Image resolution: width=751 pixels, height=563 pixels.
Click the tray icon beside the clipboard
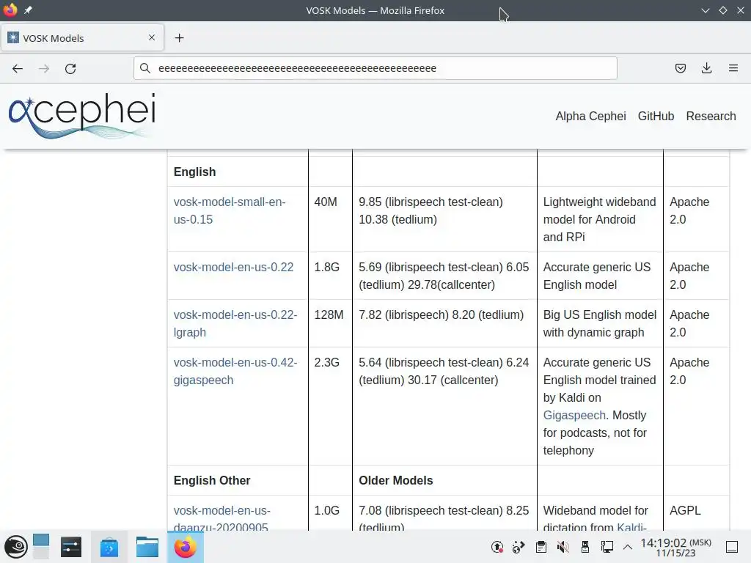pos(519,547)
